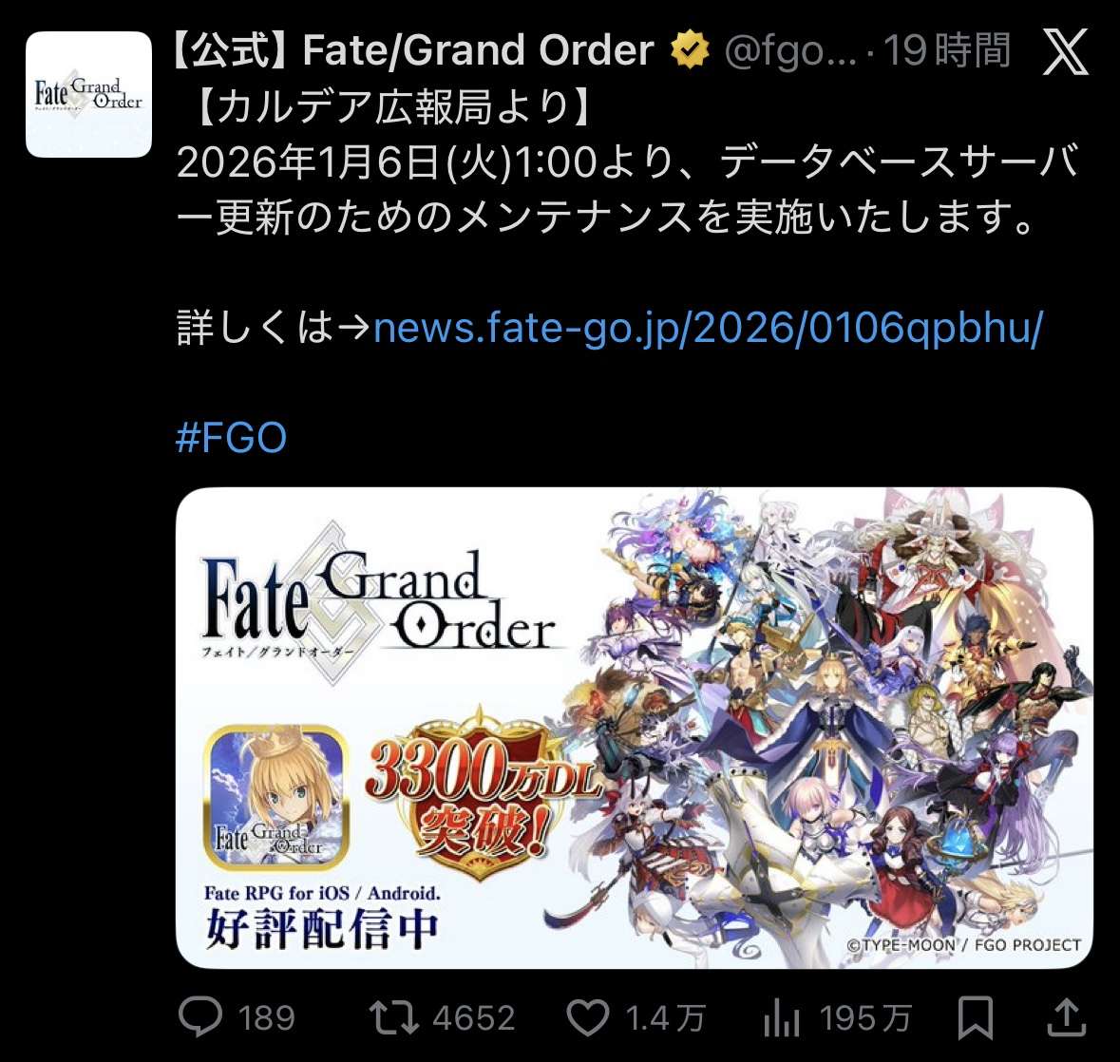
Task: Click the 3300万DL突破 badge in banner
Action: 482,794
